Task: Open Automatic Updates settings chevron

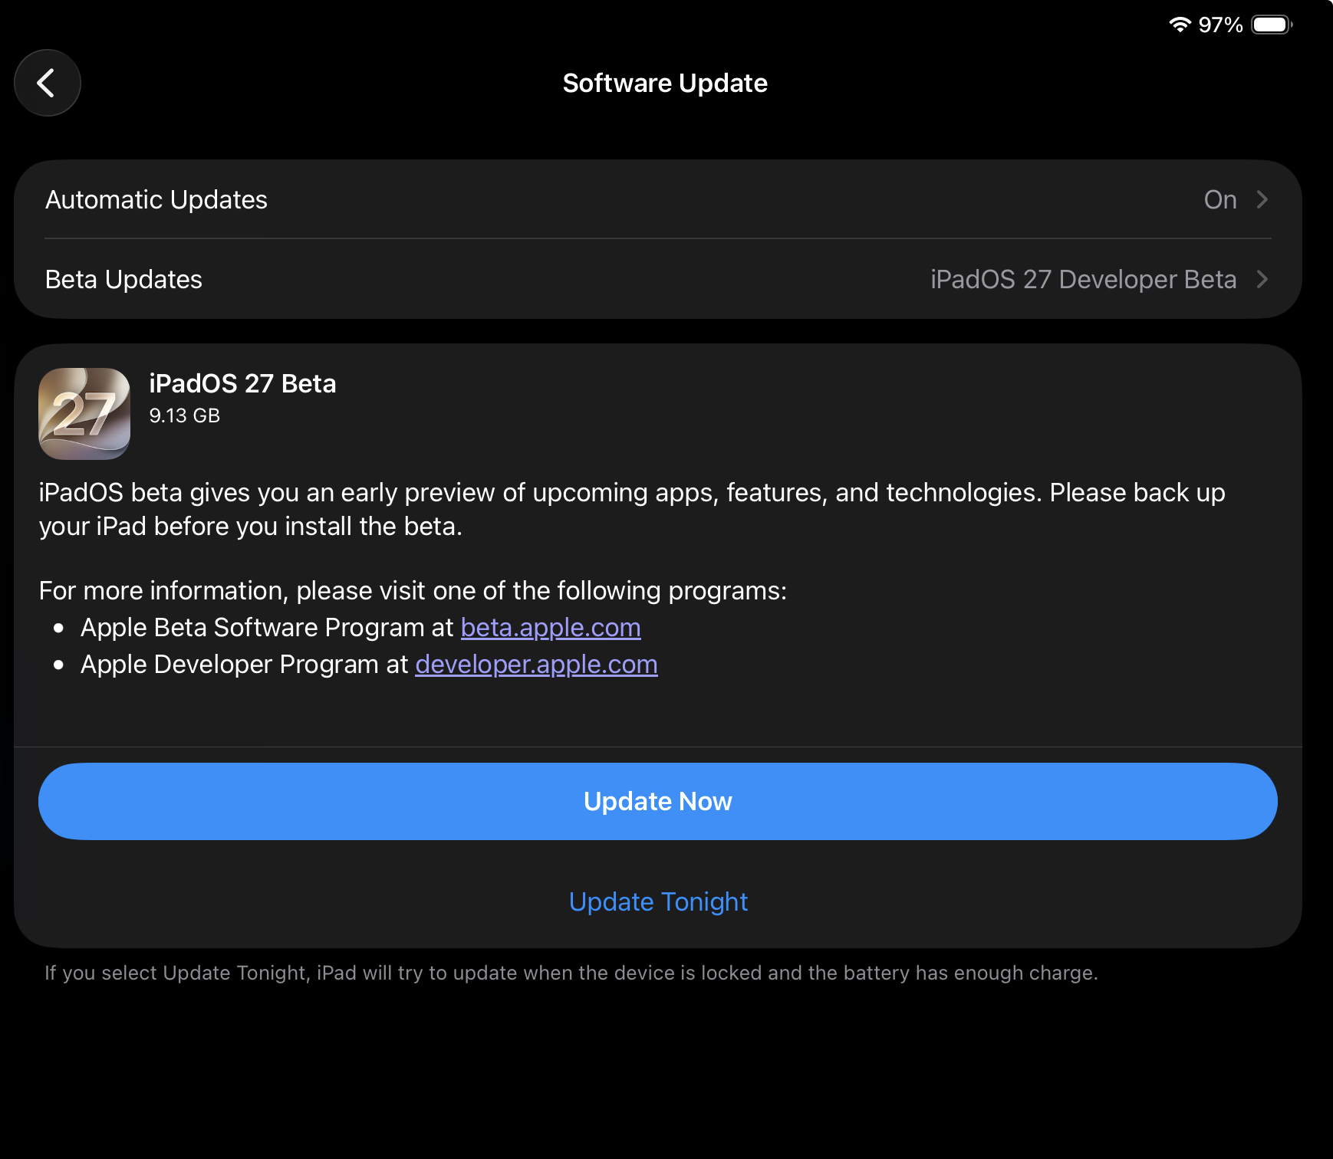Action: 1262,199
